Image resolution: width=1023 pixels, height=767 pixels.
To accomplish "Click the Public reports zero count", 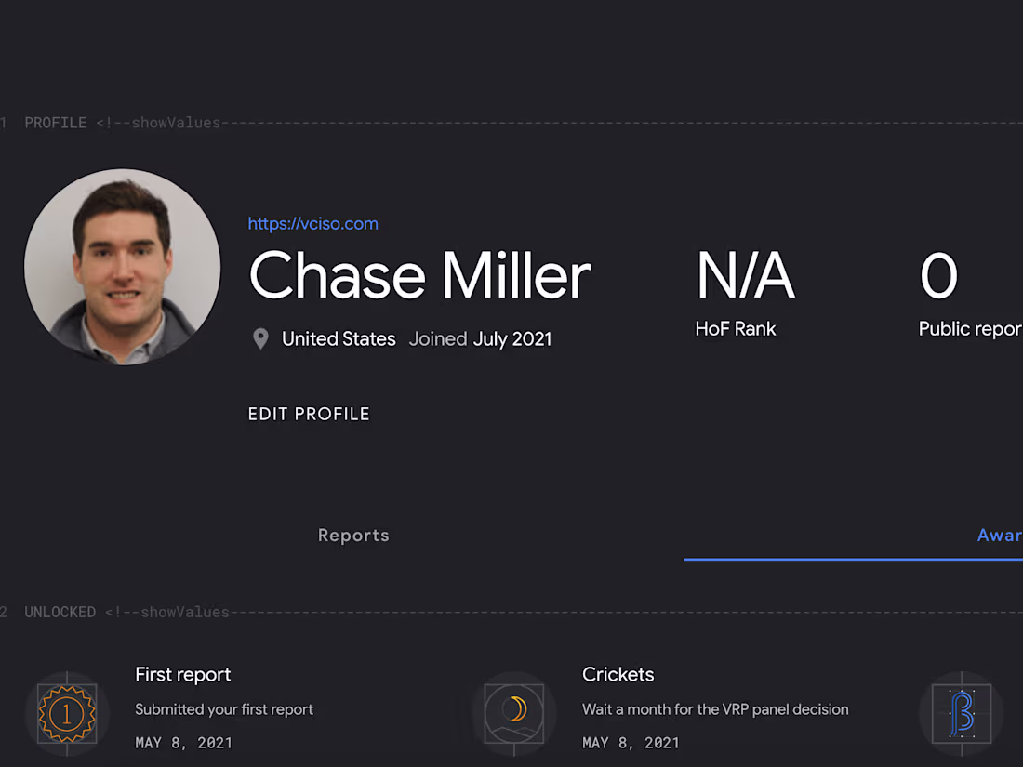I will (x=940, y=274).
